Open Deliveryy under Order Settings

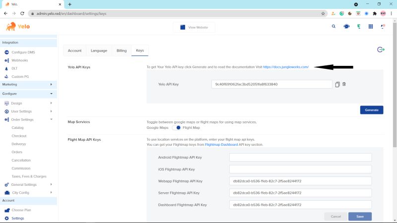point(19,144)
